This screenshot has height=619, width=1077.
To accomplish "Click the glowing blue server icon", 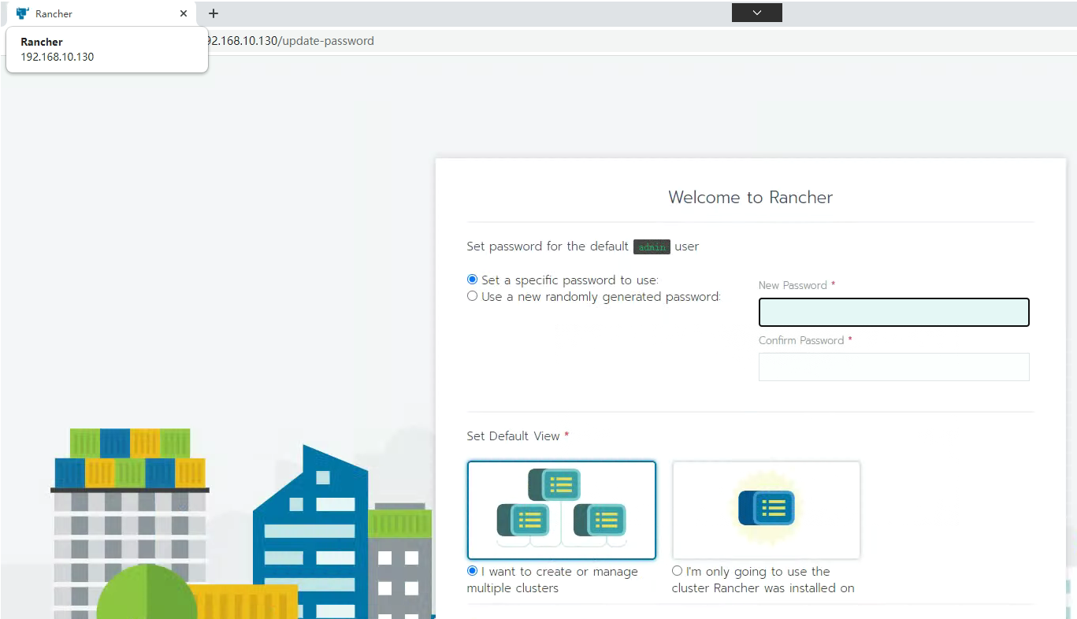I will 766,508.
